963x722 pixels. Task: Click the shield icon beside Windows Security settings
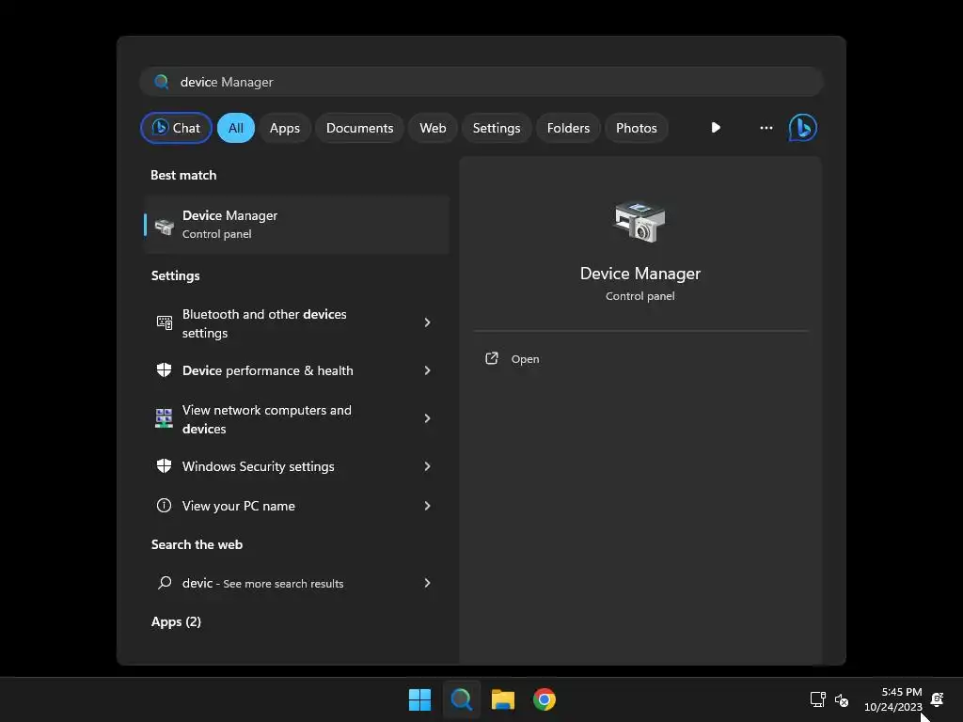point(164,466)
